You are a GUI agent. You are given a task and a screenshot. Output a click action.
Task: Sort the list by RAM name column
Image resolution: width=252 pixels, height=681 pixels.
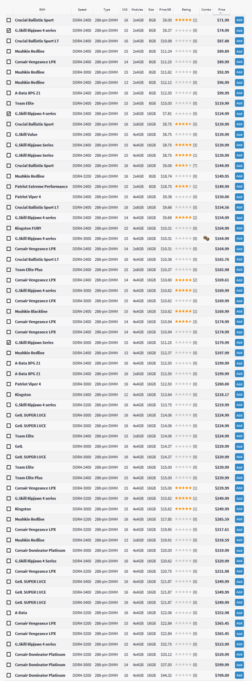pyautogui.click(x=42, y=10)
